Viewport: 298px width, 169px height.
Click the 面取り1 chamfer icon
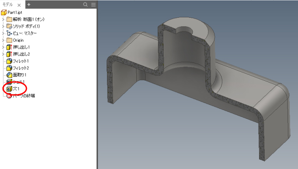pos(9,75)
